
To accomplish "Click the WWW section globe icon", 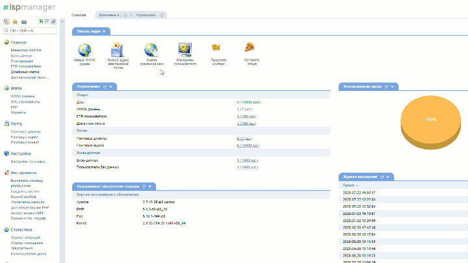I will pos(6,88).
